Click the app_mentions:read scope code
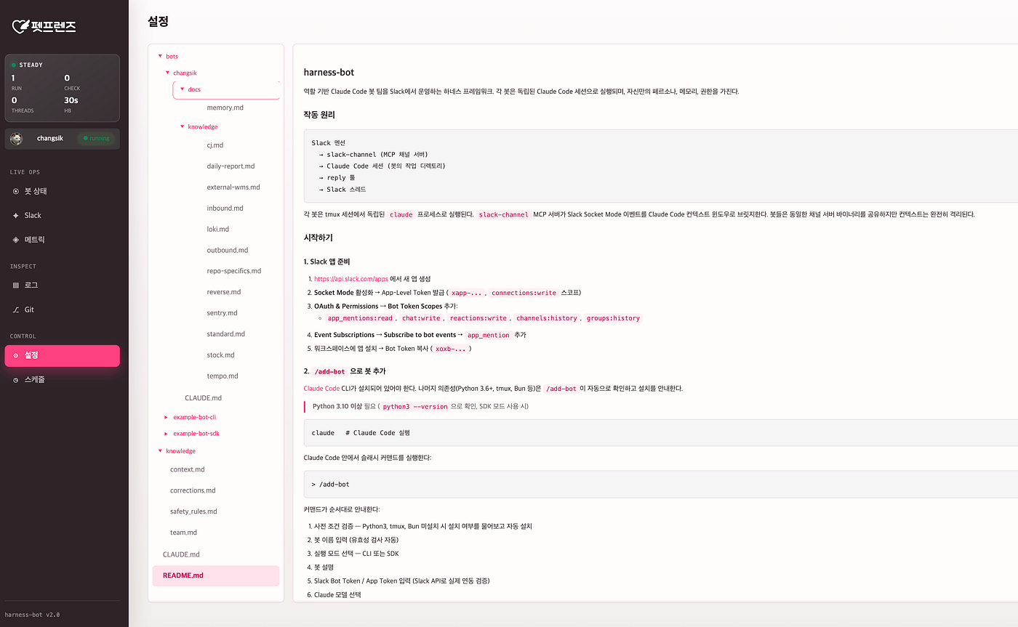Image resolution: width=1018 pixels, height=627 pixels. pyautogui.click(x=361, y=318)
